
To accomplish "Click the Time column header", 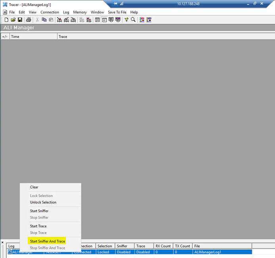I will click(33, 37).
